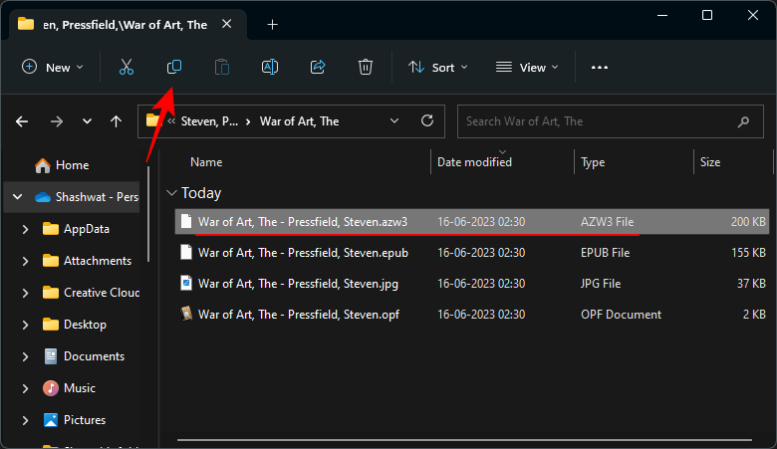Navigate back to previous folder
This screenshot has height=449, width=777.
tap(22, 121)
